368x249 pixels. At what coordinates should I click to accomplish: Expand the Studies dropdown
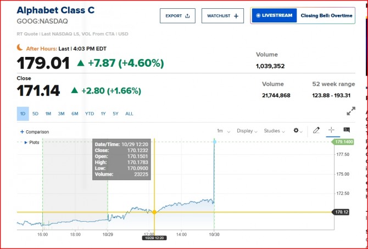tap(274, 131)
